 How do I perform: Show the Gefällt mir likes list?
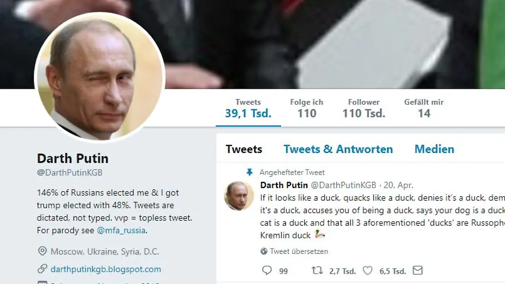pos(424,108)
